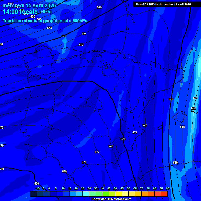
Task: Click the Tourbillon absolu et géopotentiel map title
Action: (x=45, y=21)
